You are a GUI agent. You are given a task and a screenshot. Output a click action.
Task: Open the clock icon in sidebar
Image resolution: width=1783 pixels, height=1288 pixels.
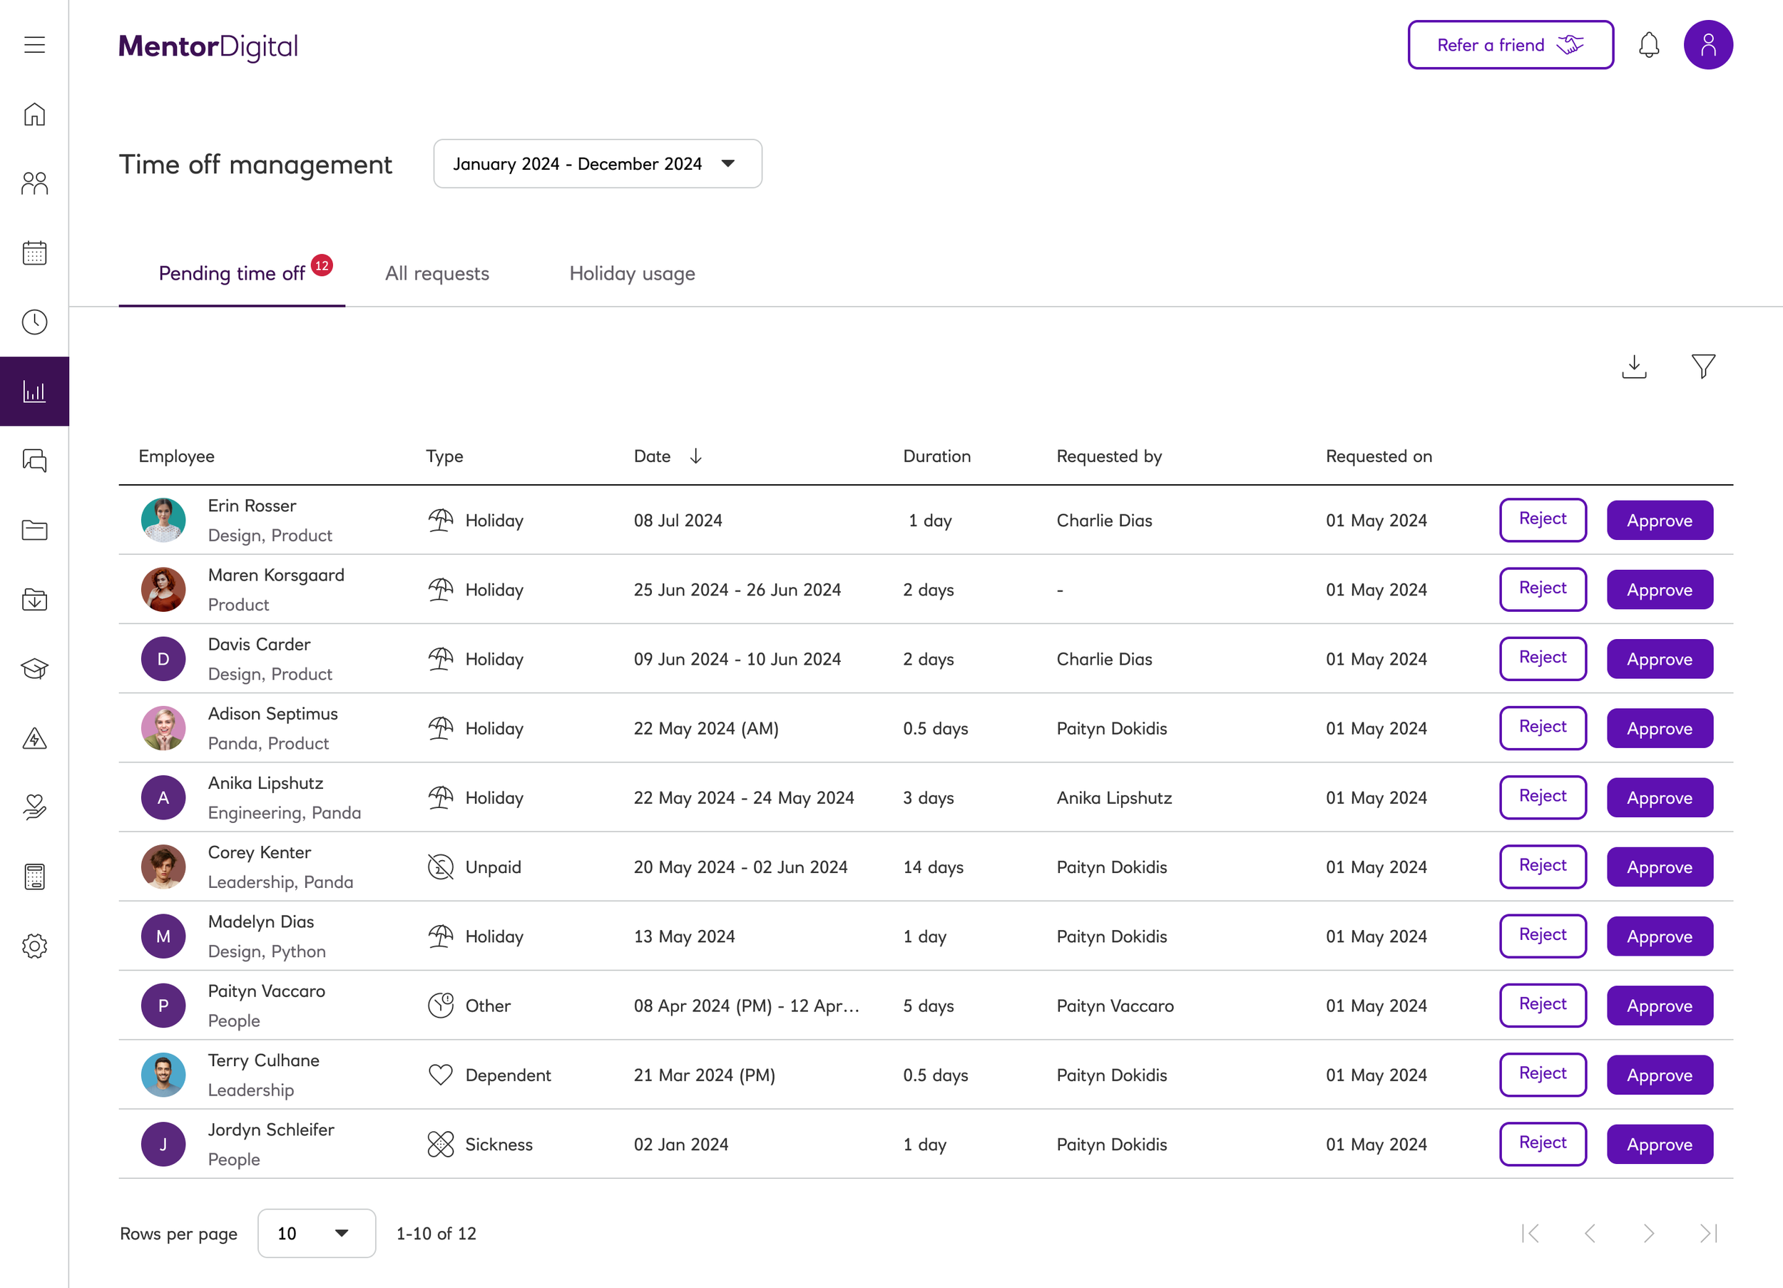pos(35,322)
